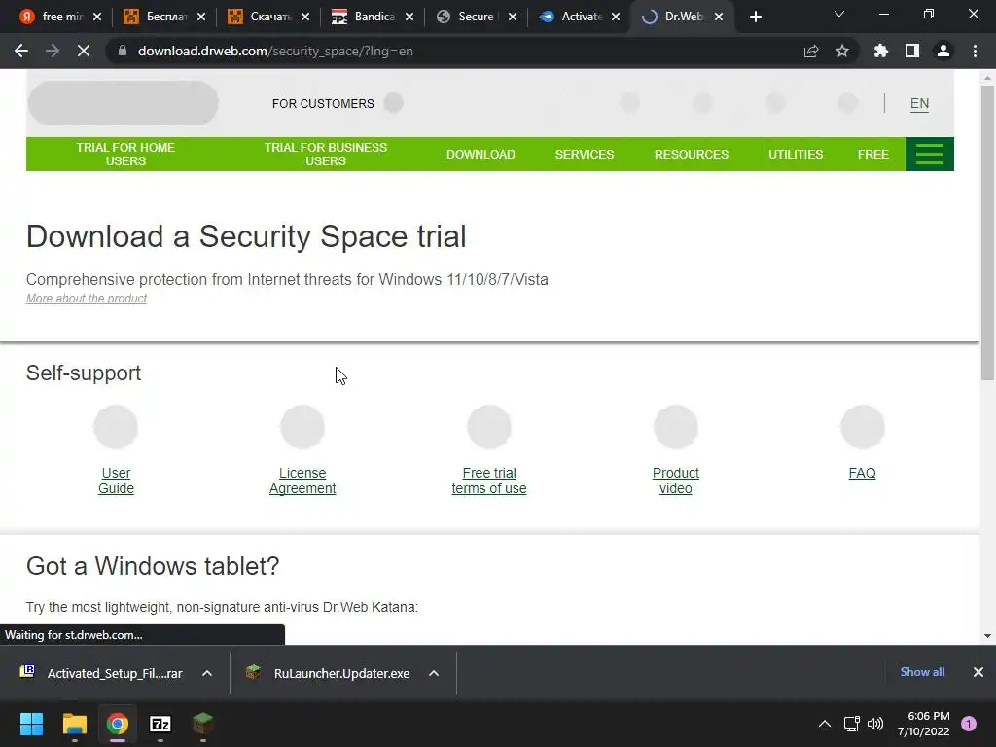
Task: Change language via EN link
Action: coord(919,103)
